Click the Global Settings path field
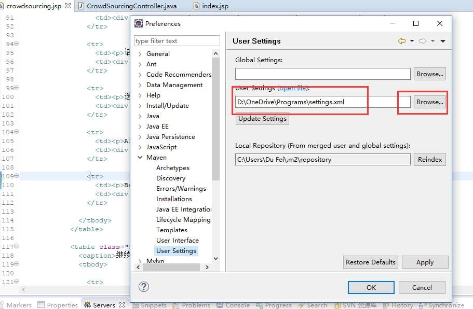 click(322, 74)
